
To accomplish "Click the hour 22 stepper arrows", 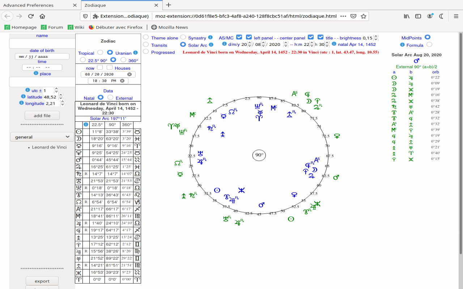I will point(312,44).
